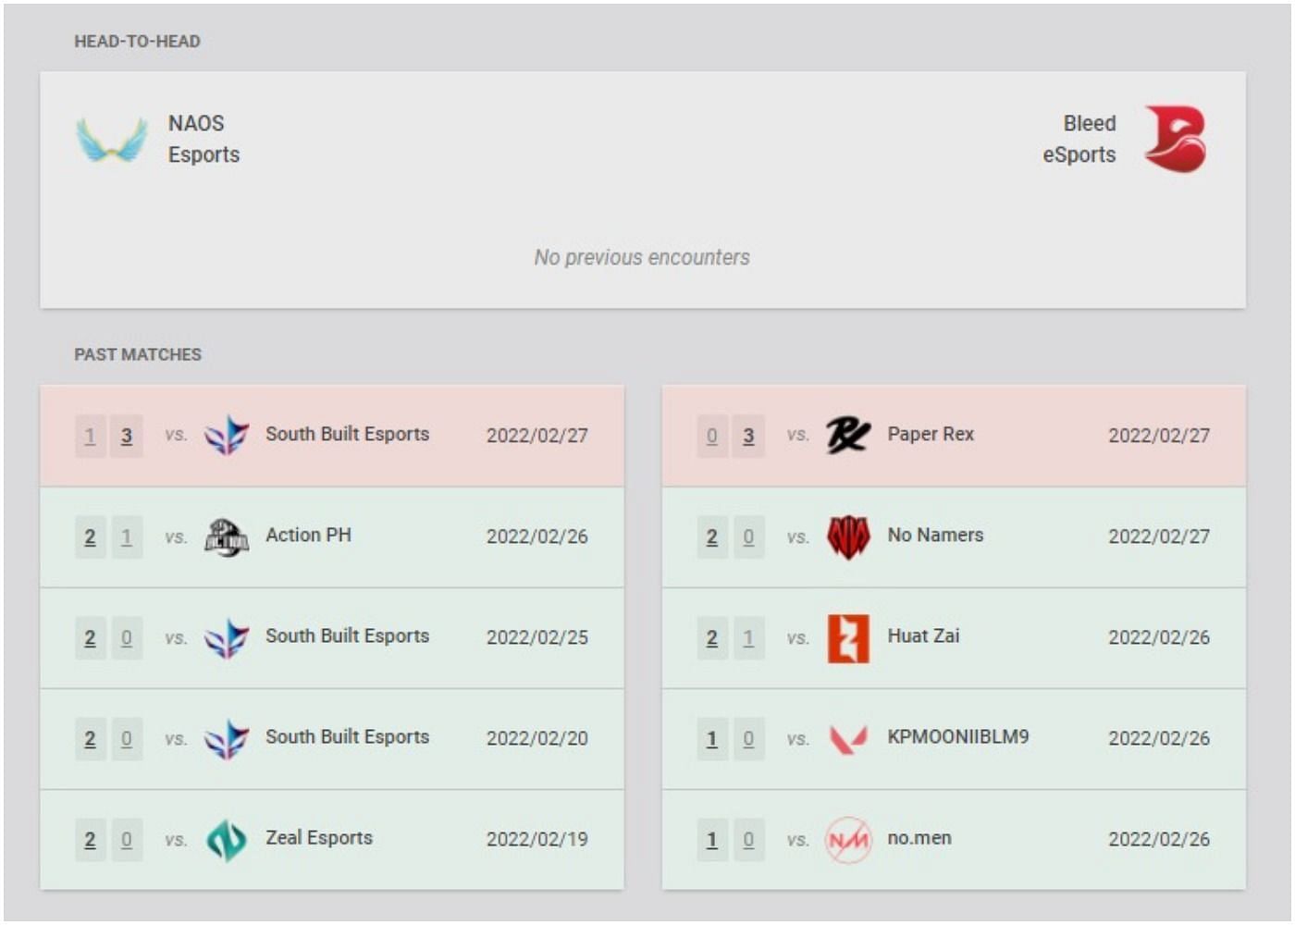Click South Built Esports logo dated 2022/02/27
Image resolution: width=1295 pixels, height=925 pixels.
pyautogui.click(x=227, y=435)
